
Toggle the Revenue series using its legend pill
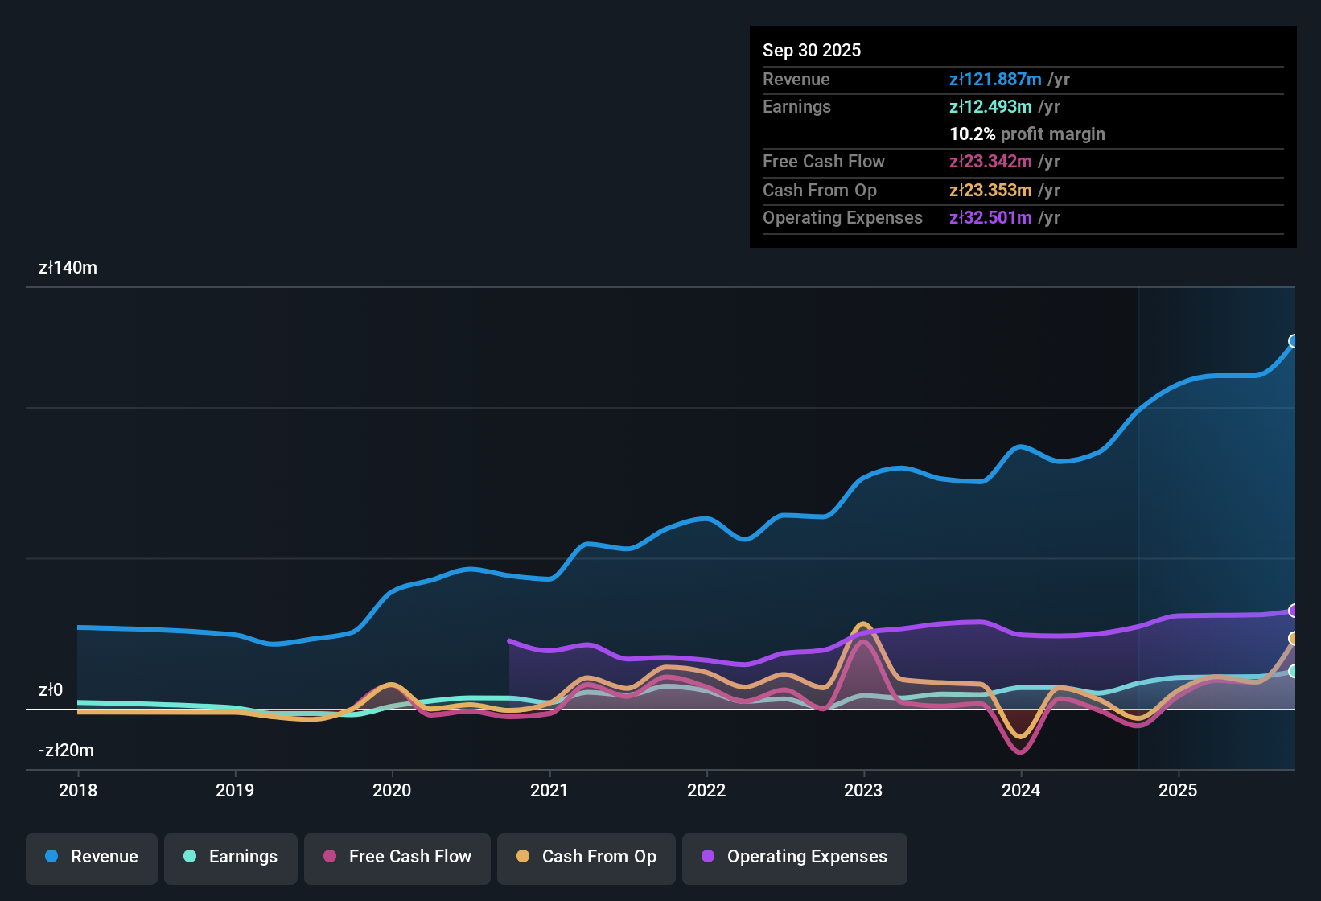coord(91,858)
